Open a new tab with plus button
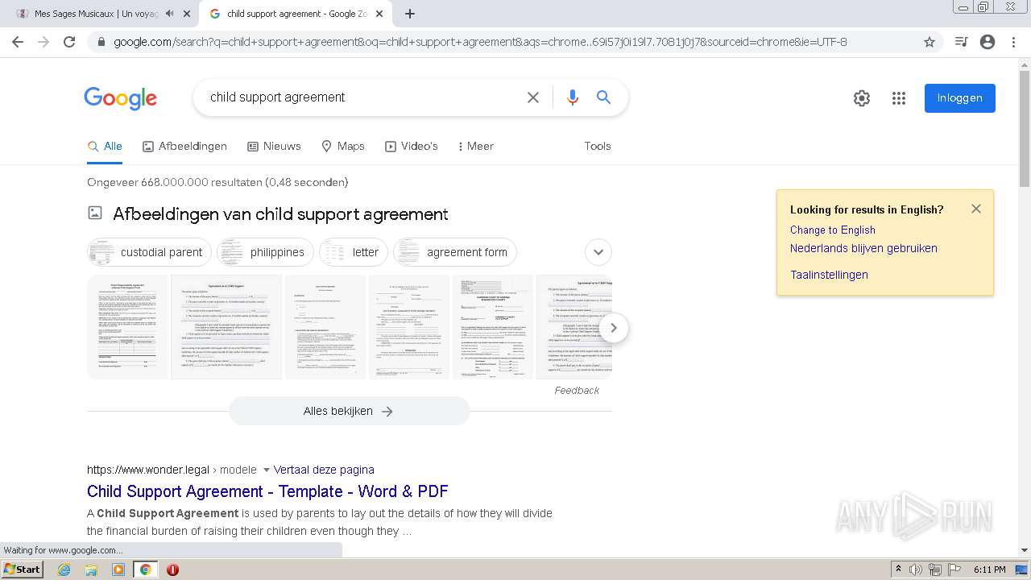 410,14
